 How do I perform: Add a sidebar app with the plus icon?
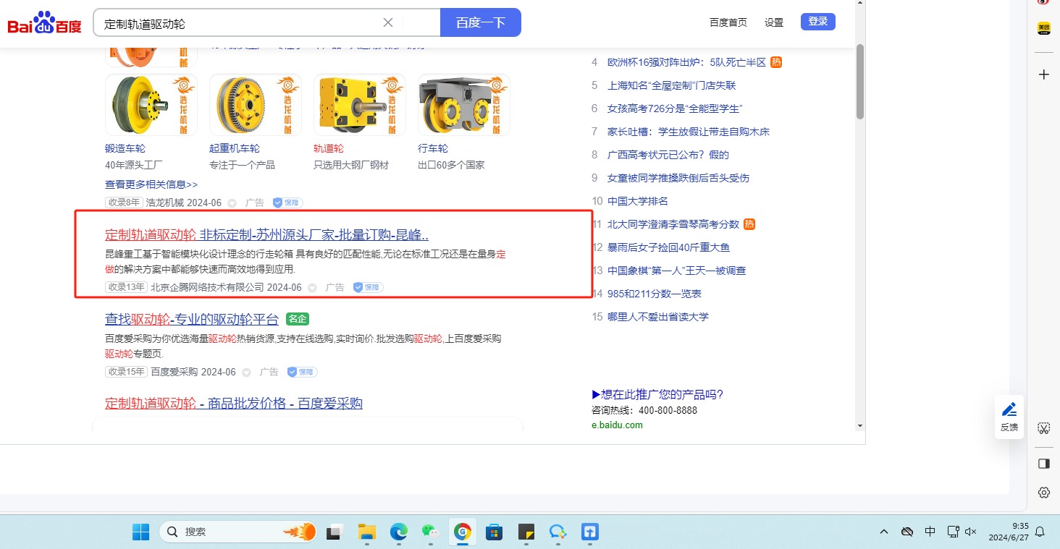point(1043,75)
